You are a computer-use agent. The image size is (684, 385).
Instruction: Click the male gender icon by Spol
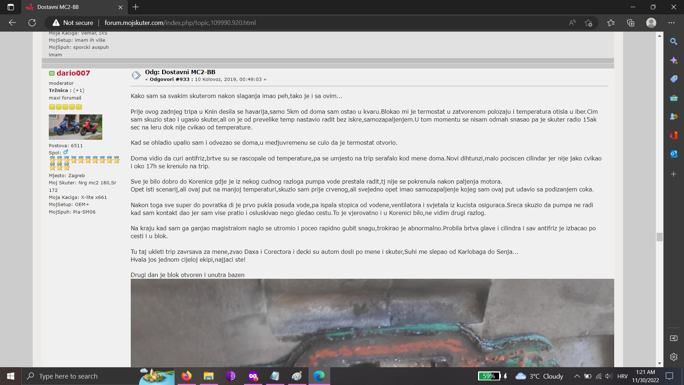coord(66,152)
